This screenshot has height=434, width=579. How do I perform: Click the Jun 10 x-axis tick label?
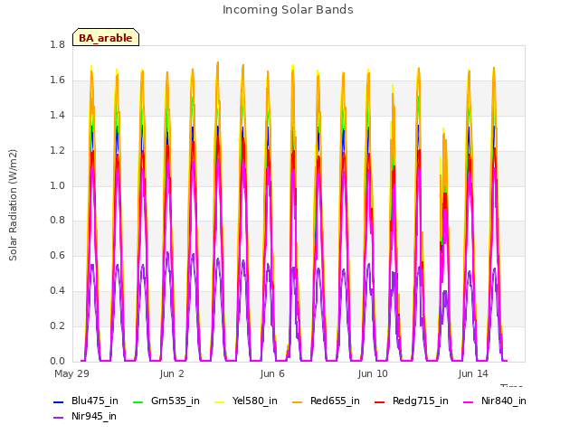(373, 373)
